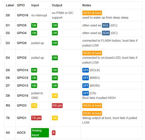Select the GPIO16 cell text

(23, 15)
